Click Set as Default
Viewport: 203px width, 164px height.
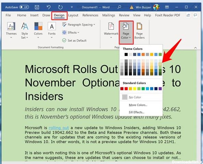coord(74,41)
